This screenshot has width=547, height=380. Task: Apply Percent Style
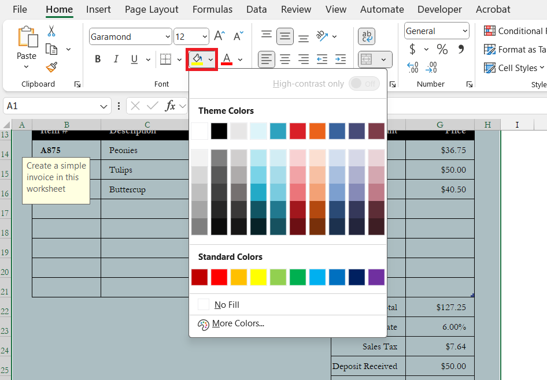(442, 49)
